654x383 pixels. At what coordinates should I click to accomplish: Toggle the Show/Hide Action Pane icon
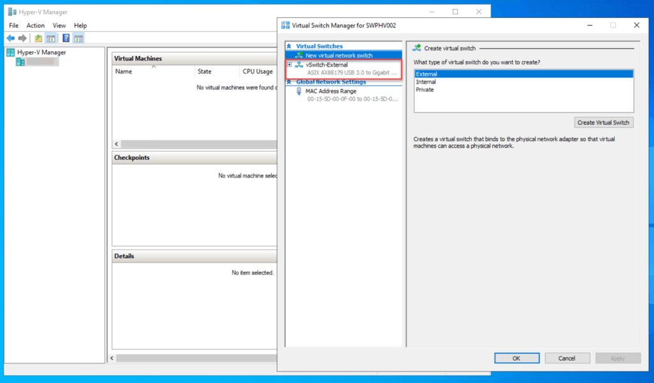tap(79, 38)
